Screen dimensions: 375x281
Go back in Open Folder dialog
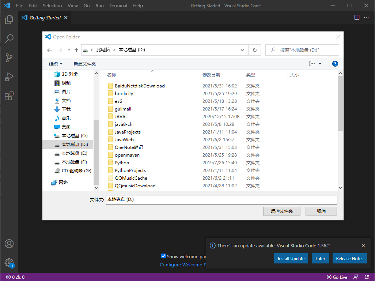point(49,50)
